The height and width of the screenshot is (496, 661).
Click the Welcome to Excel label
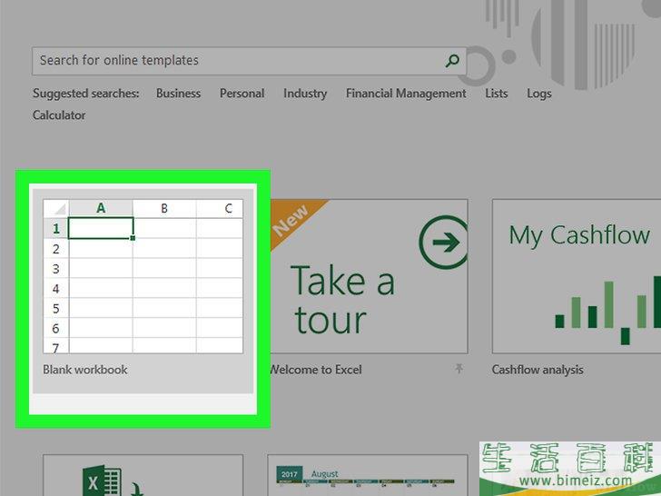pos(316,370)
